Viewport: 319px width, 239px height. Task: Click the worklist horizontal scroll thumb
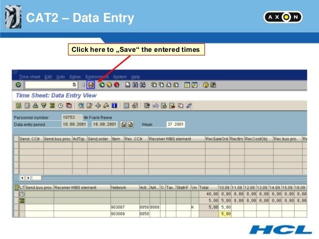point(37,178)
